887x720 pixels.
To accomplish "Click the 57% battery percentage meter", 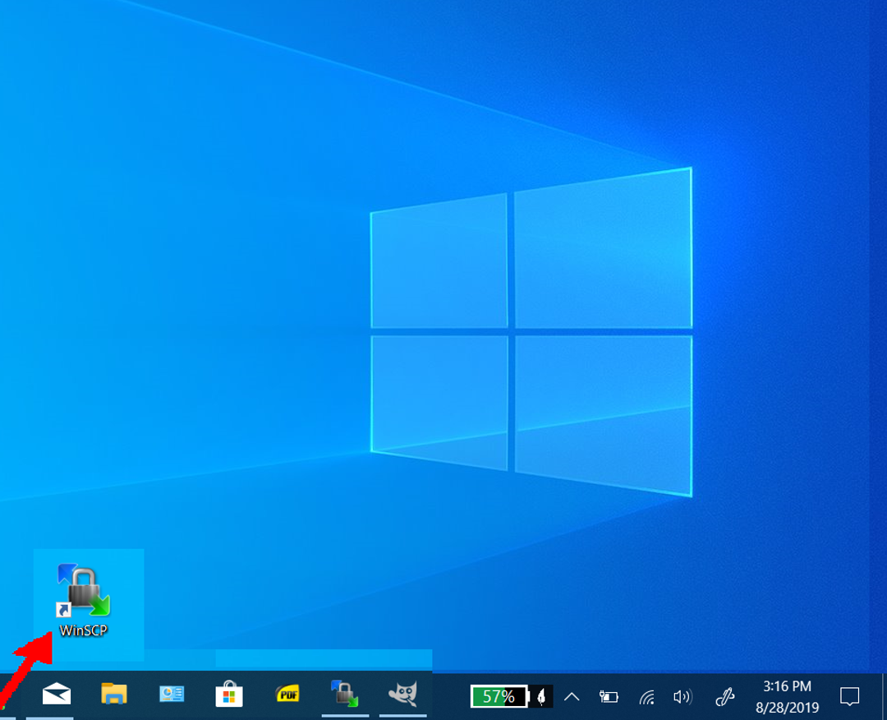I will coord(499,697).
